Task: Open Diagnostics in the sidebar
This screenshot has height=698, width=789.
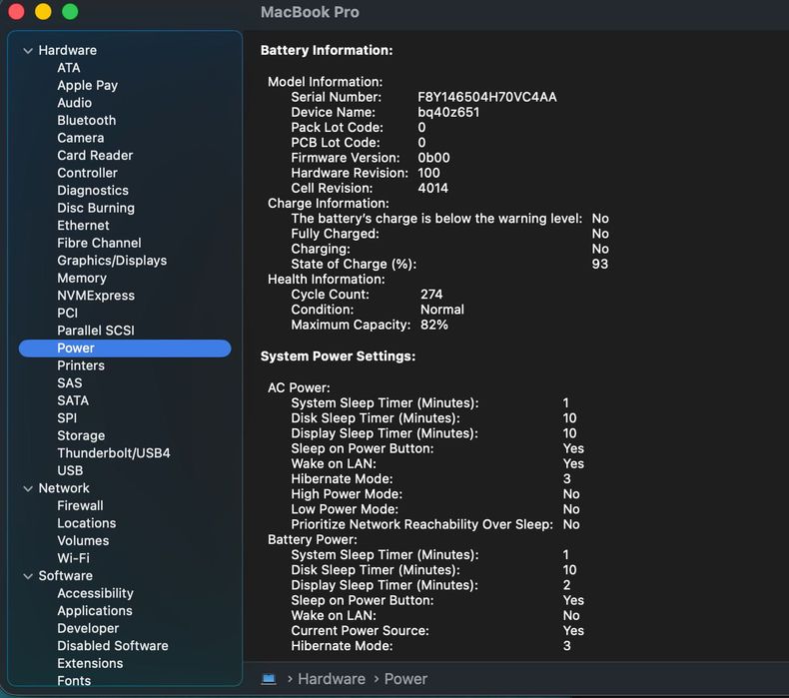Action: pos(93,191)
